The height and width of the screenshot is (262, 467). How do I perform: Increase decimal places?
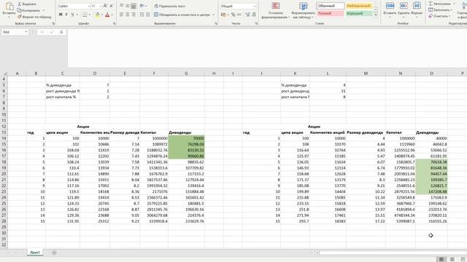pyautogui.click(x=247, y=15)
